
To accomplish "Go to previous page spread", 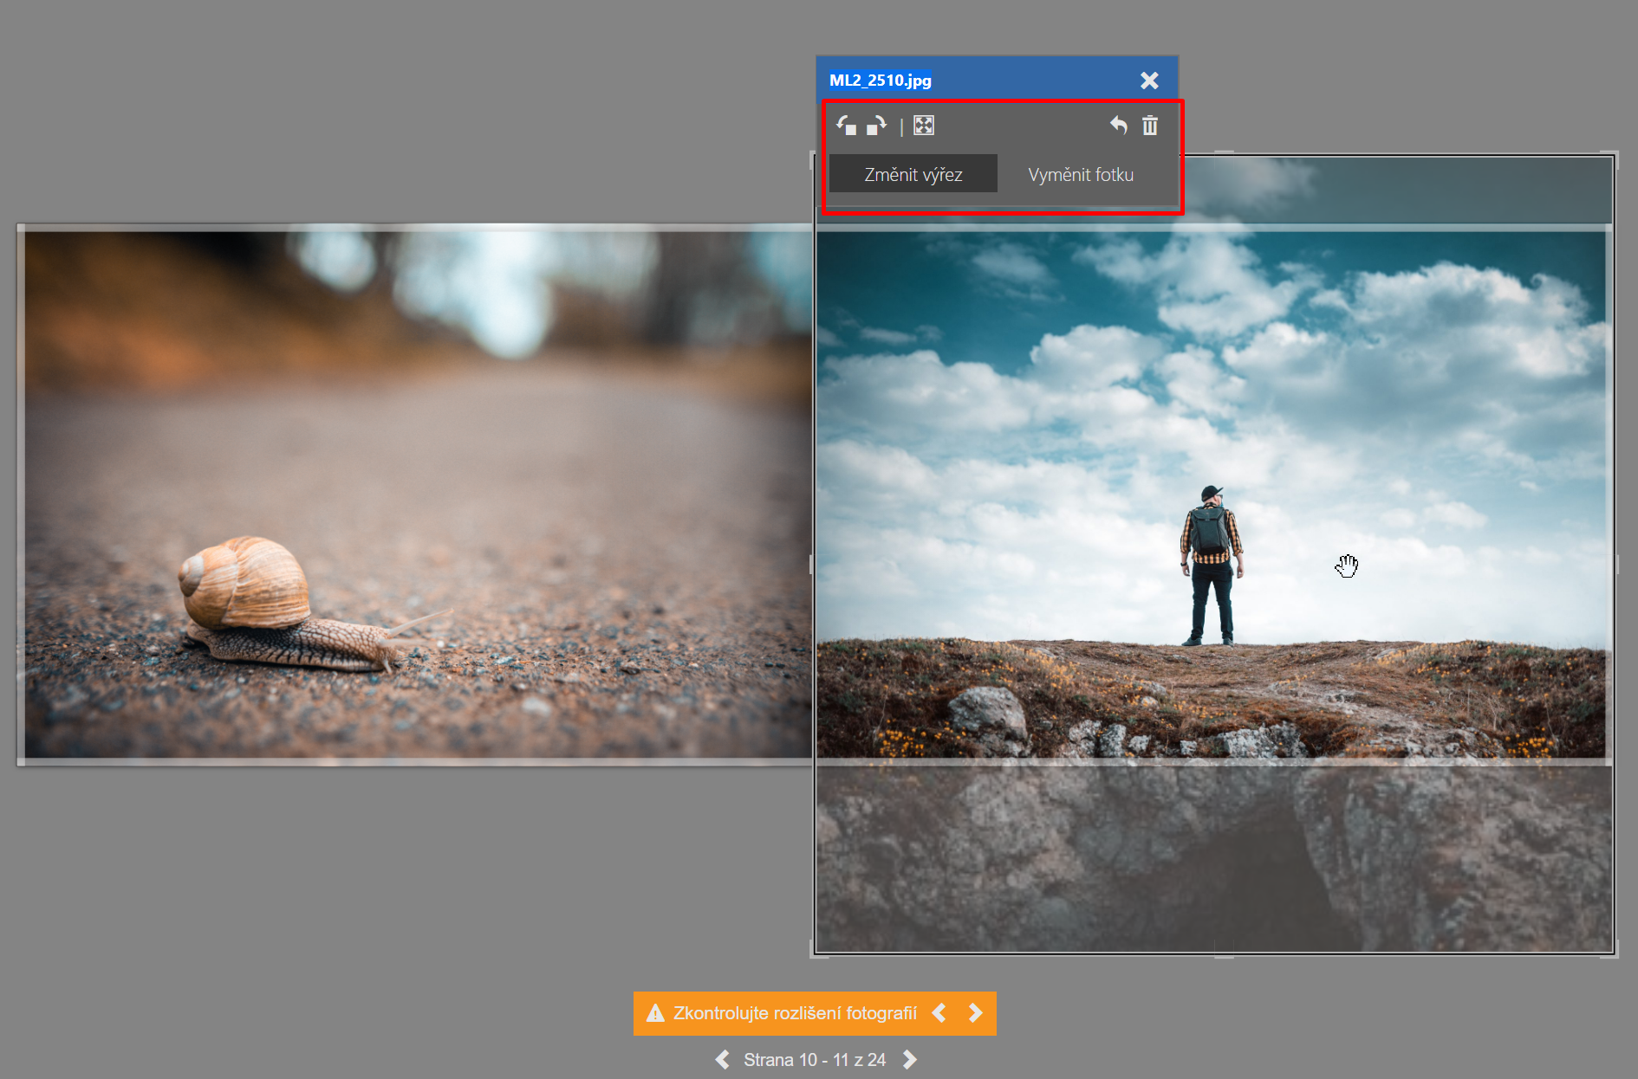I will tap(722, 1059).
